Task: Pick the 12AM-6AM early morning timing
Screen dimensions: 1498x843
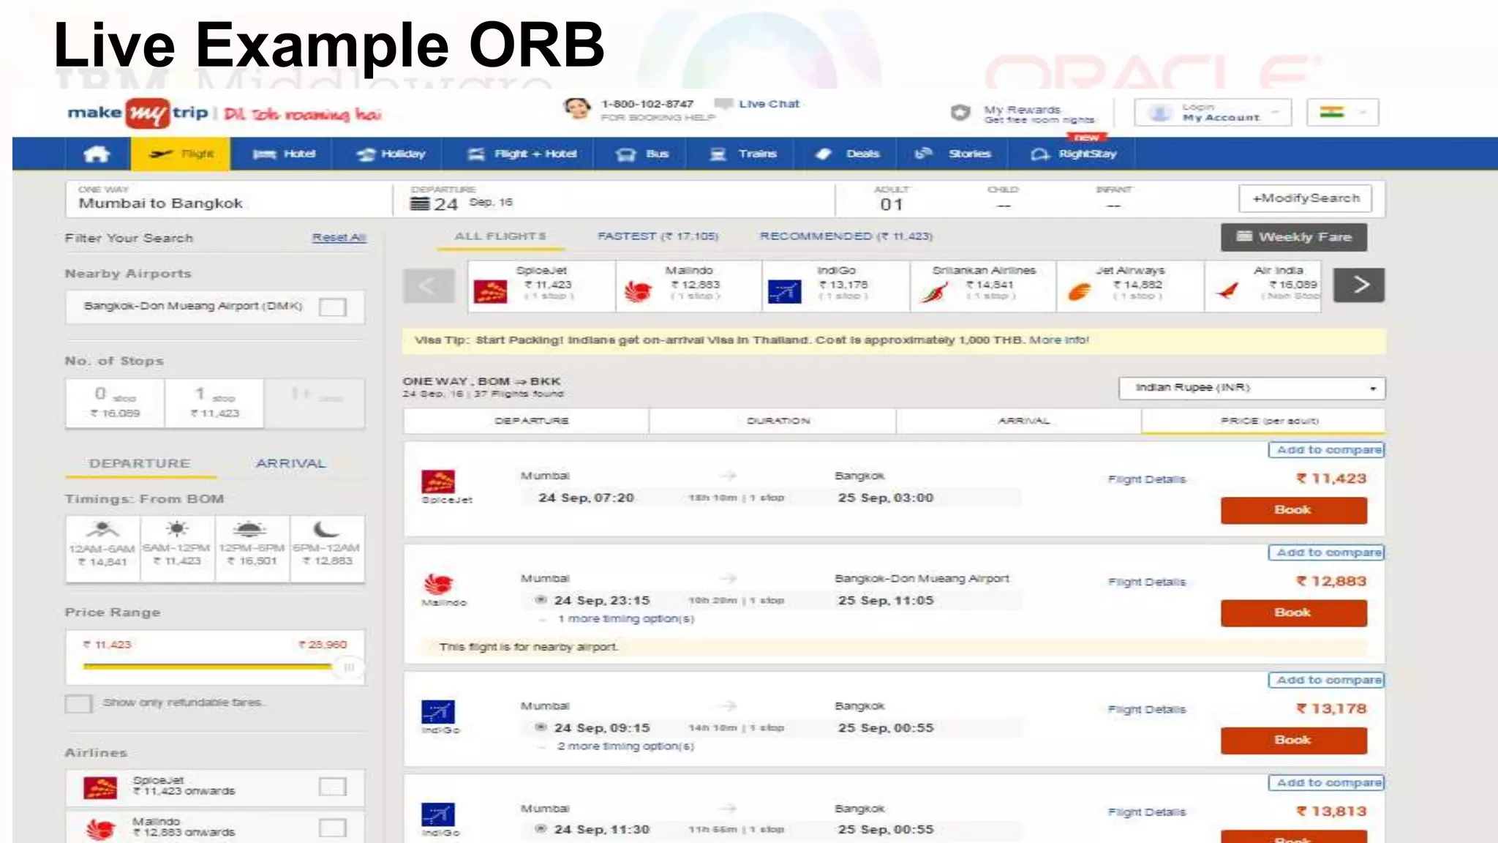Action: click(102, 548)
